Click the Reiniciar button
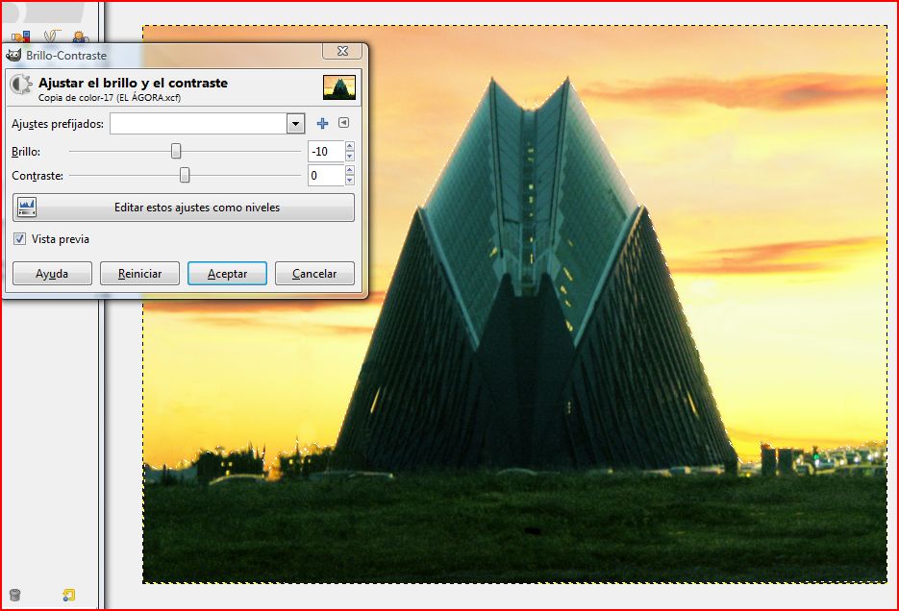 click(139, 274)
